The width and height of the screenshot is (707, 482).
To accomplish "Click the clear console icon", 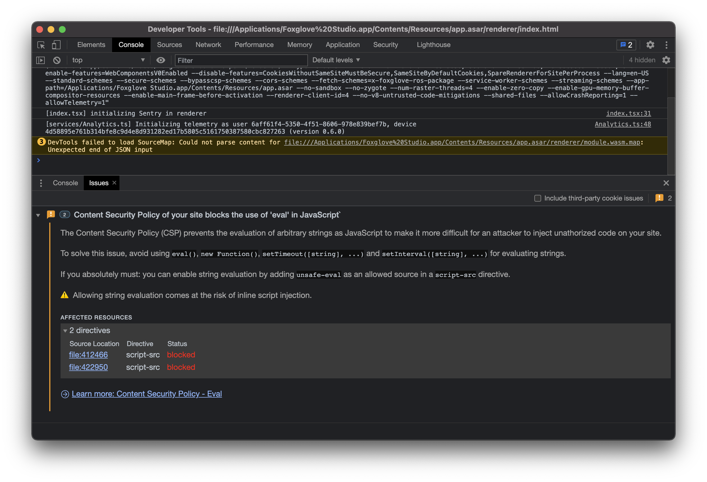I will [57, 60].
